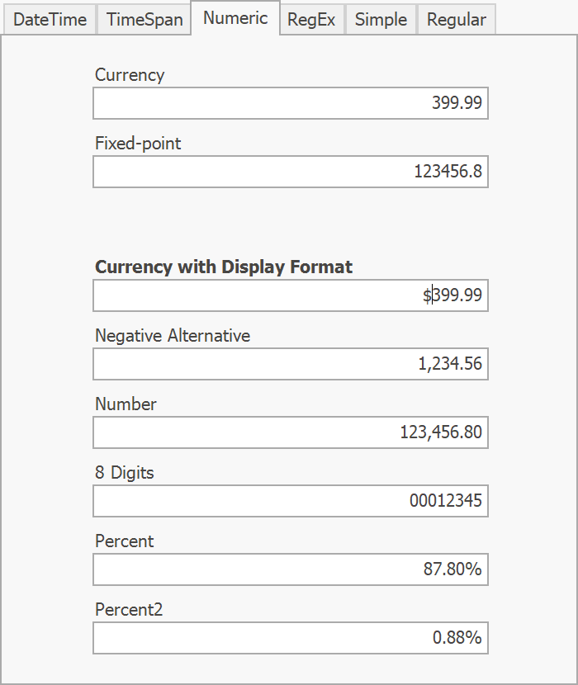Focus the Negative Alternative input box

[291, 364]
